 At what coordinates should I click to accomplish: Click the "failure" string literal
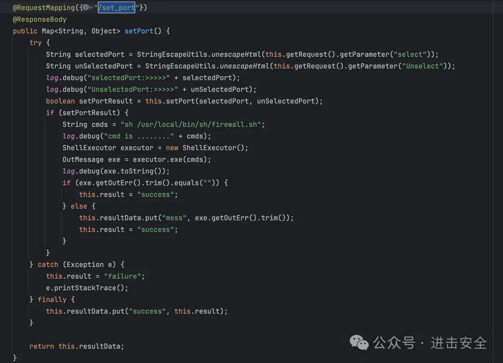coord(124,276)
